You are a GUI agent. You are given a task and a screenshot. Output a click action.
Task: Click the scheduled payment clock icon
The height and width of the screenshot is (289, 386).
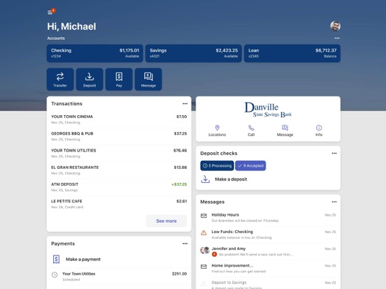tap(55, 275)
